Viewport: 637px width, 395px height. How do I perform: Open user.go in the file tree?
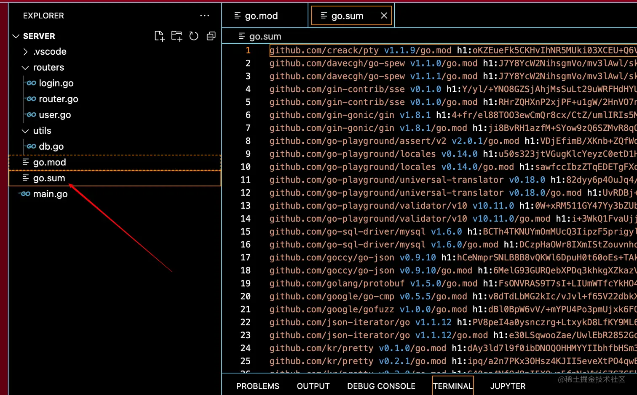tap(55, 115)
